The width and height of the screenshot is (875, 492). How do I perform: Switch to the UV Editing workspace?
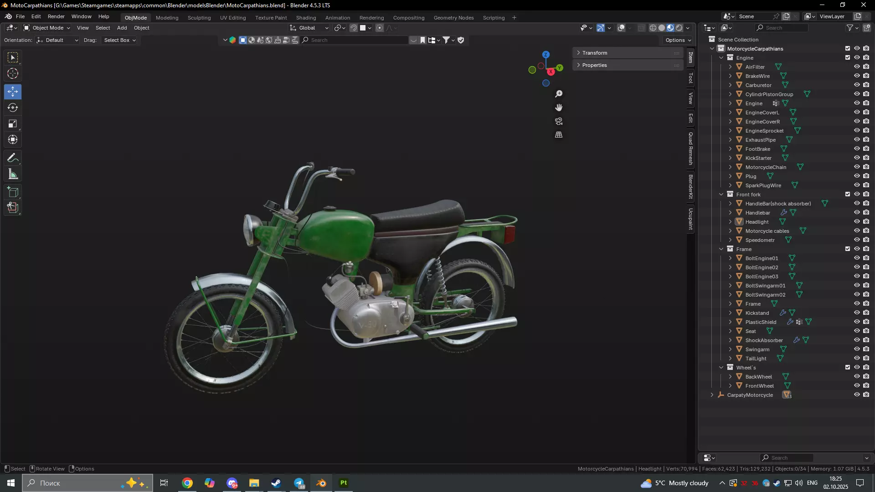click(x=233, y=18)
